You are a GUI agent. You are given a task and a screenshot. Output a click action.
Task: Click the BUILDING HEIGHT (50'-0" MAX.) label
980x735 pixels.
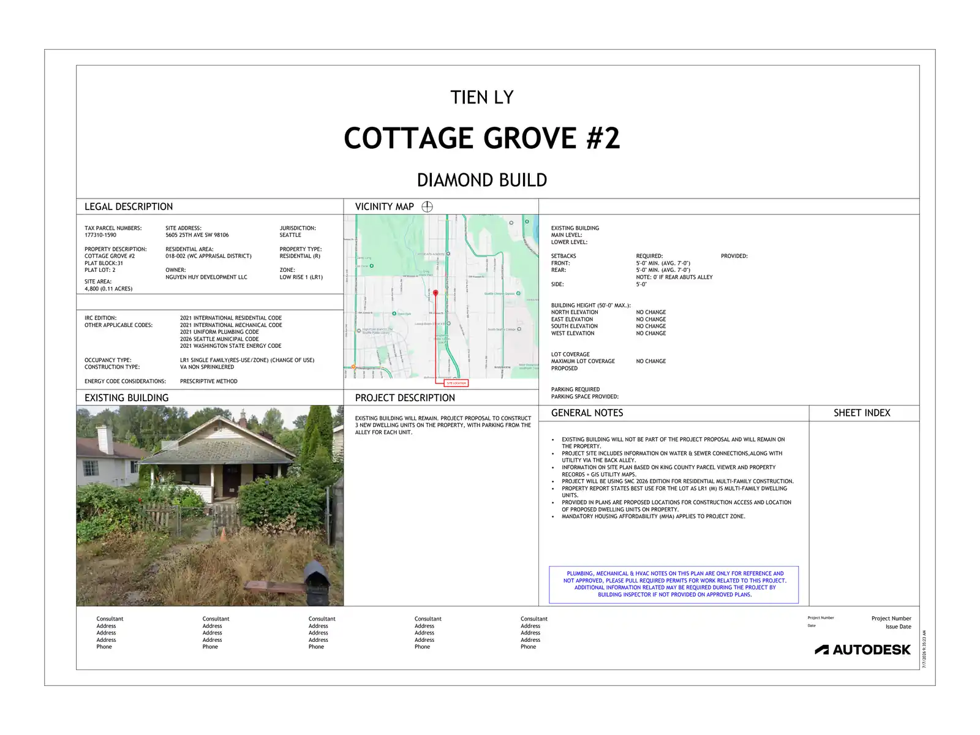coord(591,306)
